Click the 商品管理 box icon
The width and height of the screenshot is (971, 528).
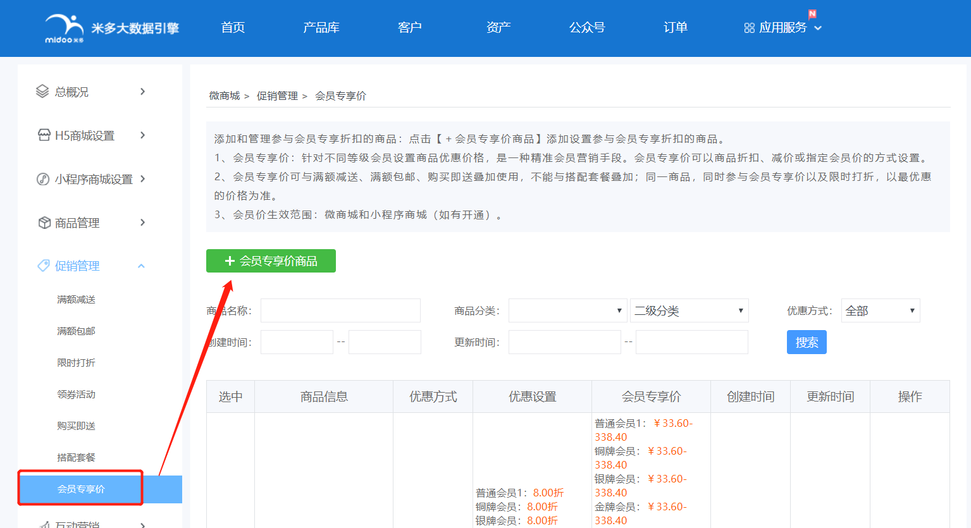pyautogui.click(x=44, y=223)
